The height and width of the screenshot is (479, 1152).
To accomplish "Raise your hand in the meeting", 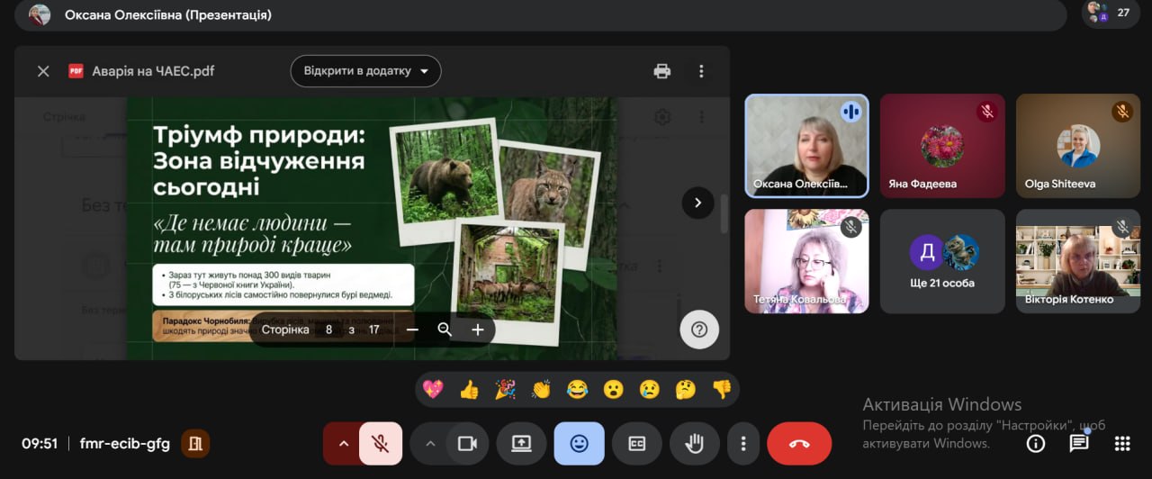I will click(695, 443).
